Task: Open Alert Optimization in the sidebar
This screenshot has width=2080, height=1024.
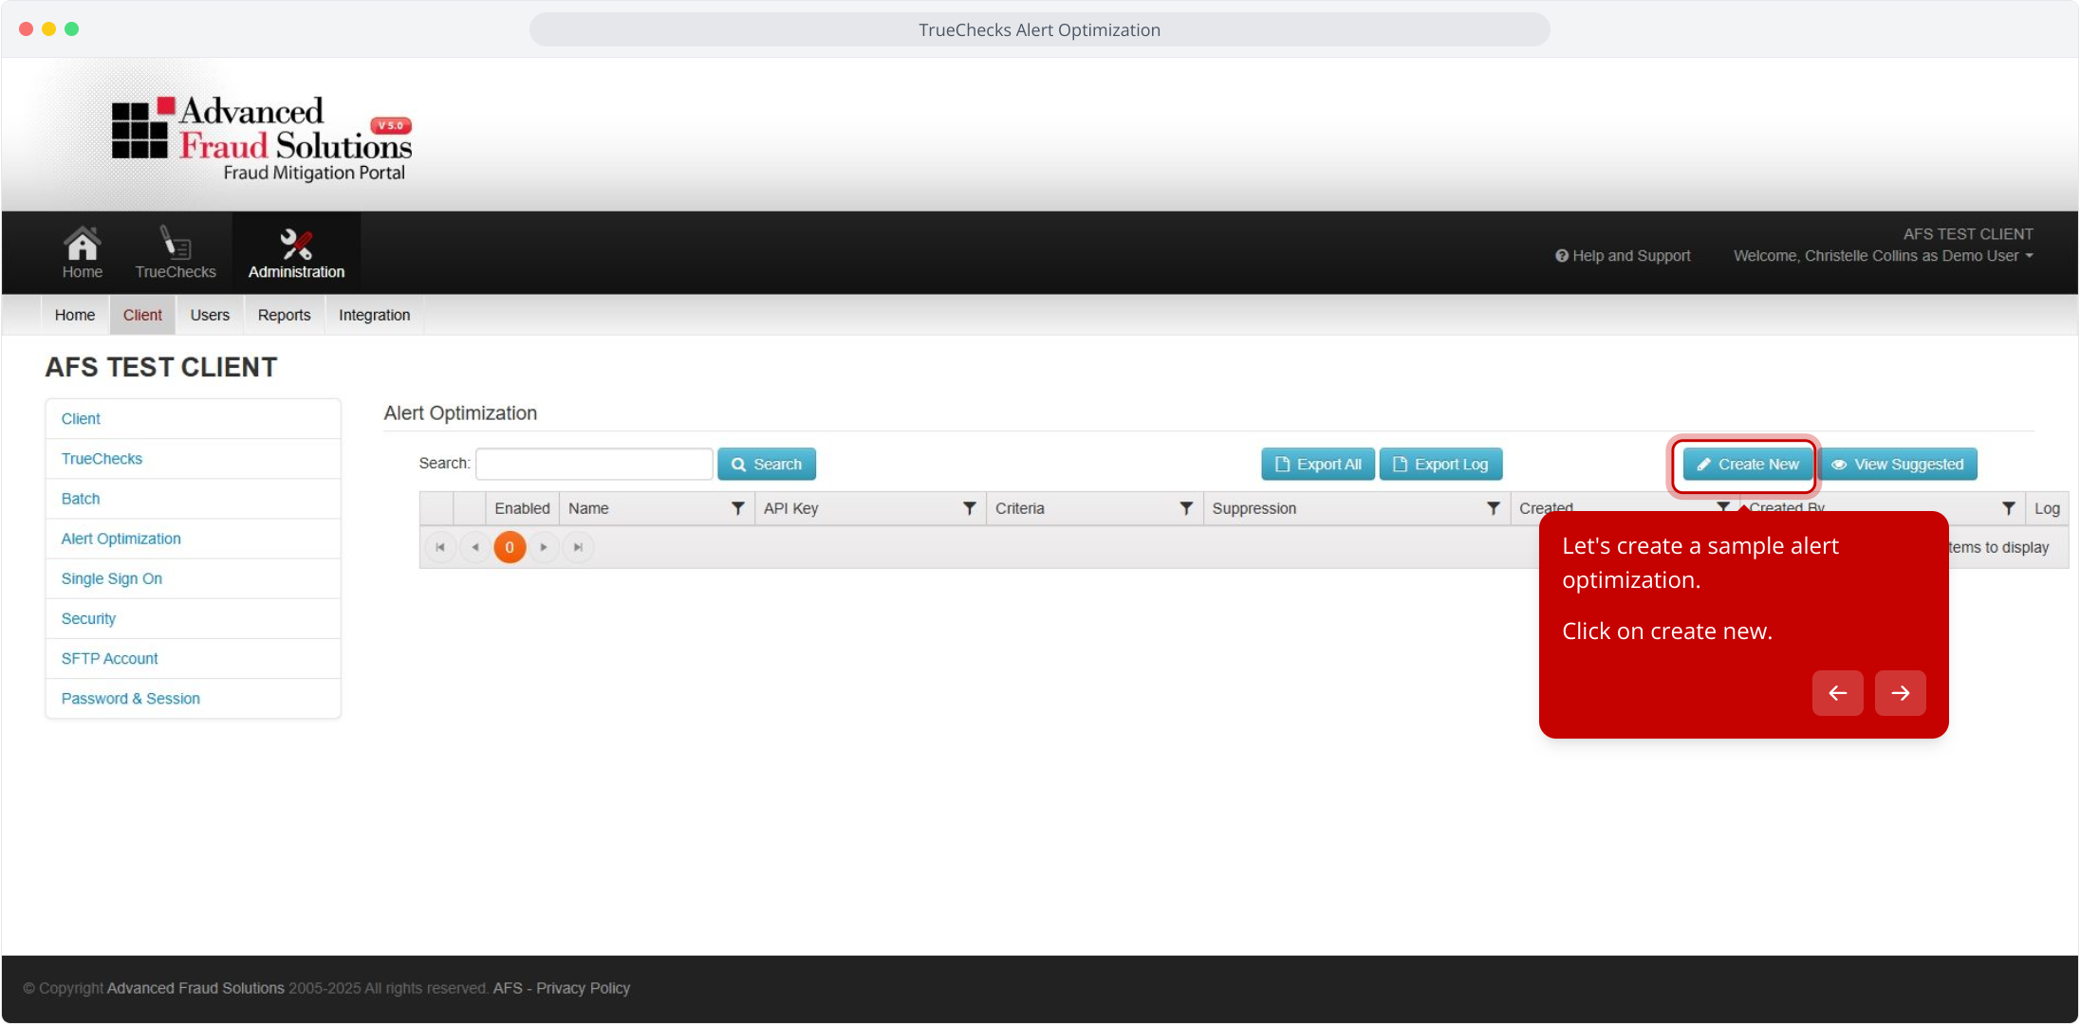Action: (193, 539)
